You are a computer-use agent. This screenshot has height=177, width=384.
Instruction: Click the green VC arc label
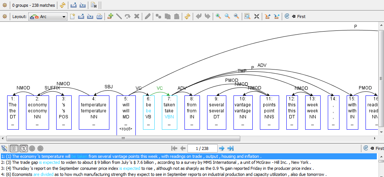160,88
